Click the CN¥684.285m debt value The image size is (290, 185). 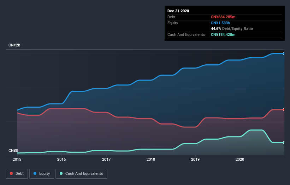(223, 17)
